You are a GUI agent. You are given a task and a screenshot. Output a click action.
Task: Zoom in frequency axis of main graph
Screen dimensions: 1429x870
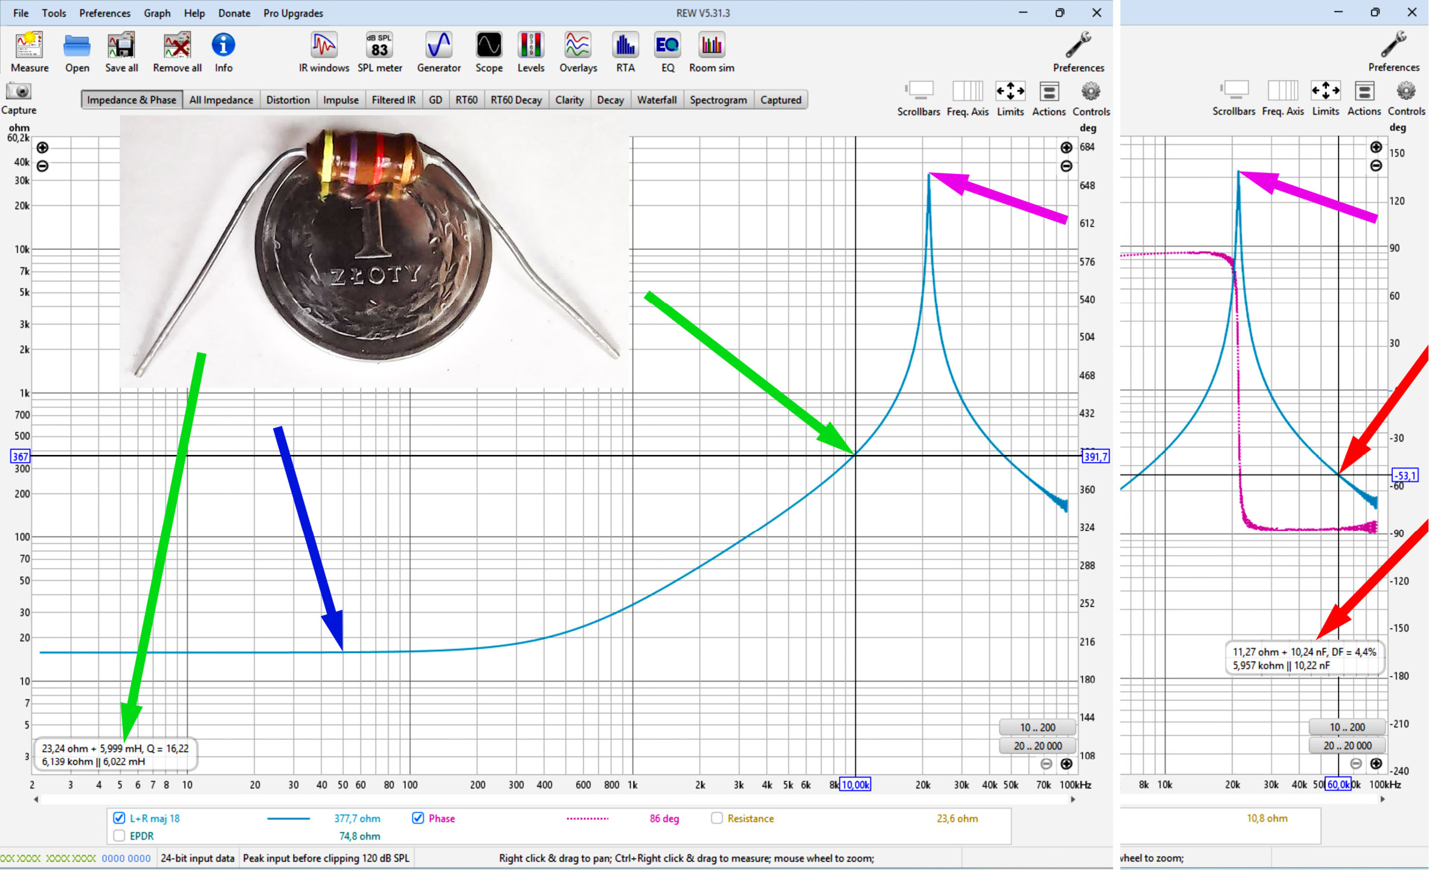[x=1066, y=764]
